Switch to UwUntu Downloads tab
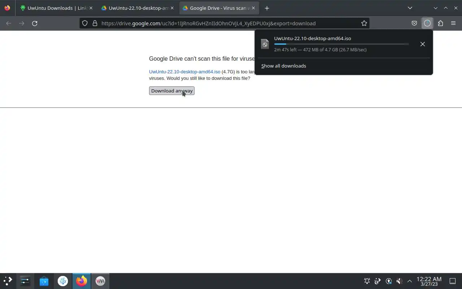The width and height of the screenshot is (462, 289). 56,8
